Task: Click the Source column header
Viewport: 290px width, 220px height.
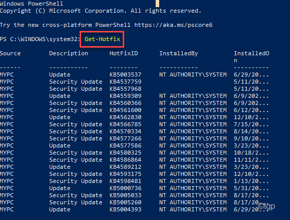Action: click(x=10, y=53)
